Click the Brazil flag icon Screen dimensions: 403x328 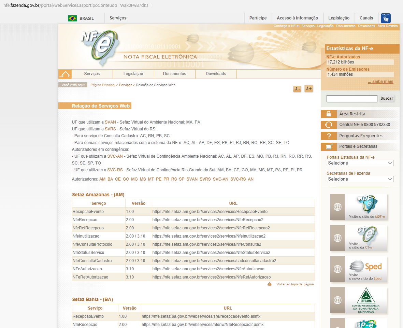72,18
